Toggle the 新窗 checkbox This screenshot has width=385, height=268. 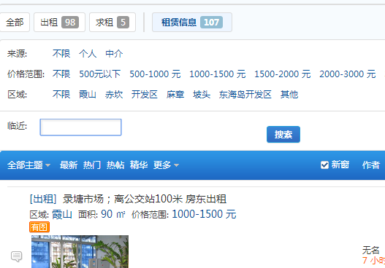[324, 165]
